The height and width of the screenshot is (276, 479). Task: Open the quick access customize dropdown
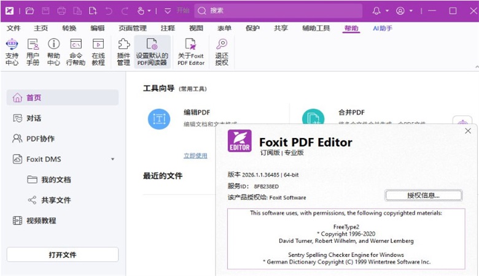coord(168,11)
